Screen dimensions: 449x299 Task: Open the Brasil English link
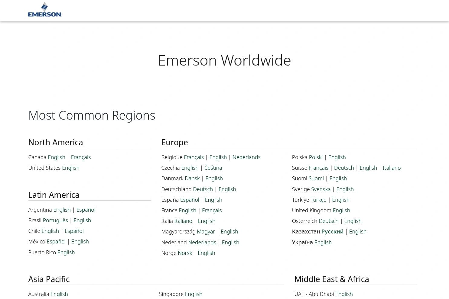tap(82, 220)
